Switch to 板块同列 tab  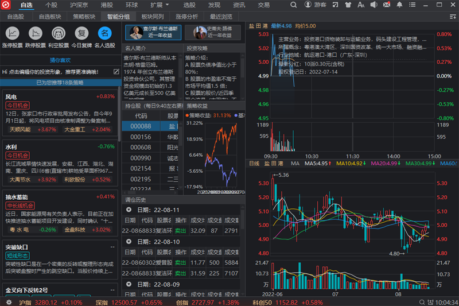click(153, 17)
